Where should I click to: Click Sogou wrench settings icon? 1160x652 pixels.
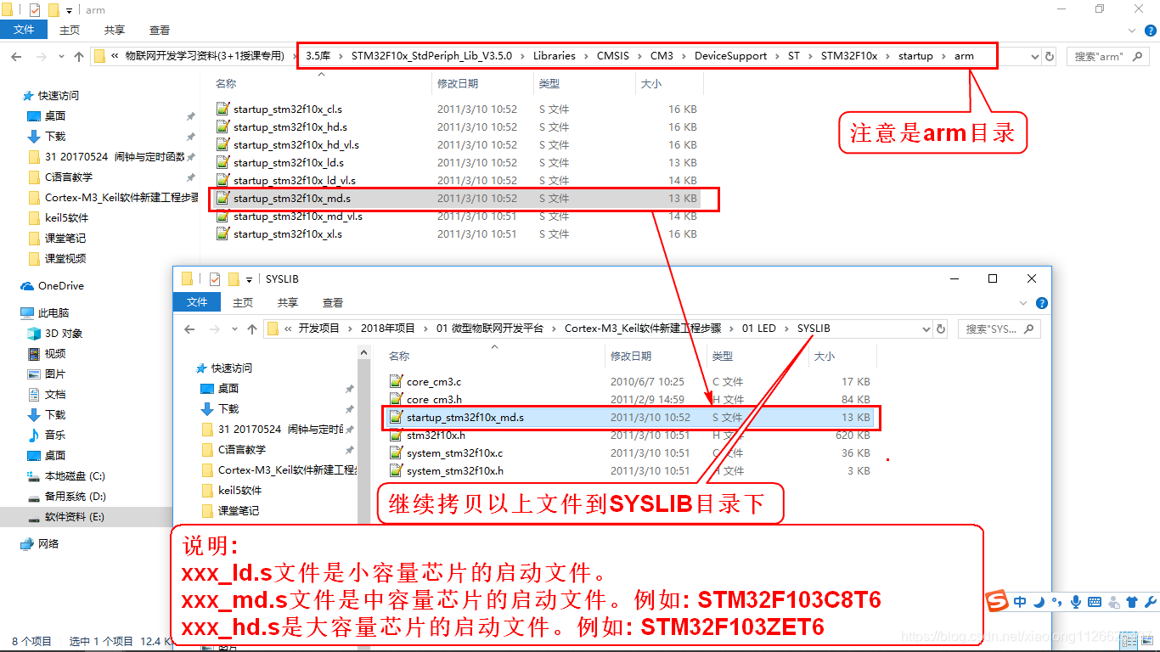pos(1152,602)
